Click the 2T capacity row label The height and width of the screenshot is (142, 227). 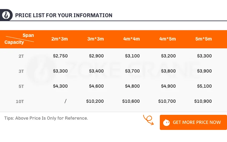21,56
